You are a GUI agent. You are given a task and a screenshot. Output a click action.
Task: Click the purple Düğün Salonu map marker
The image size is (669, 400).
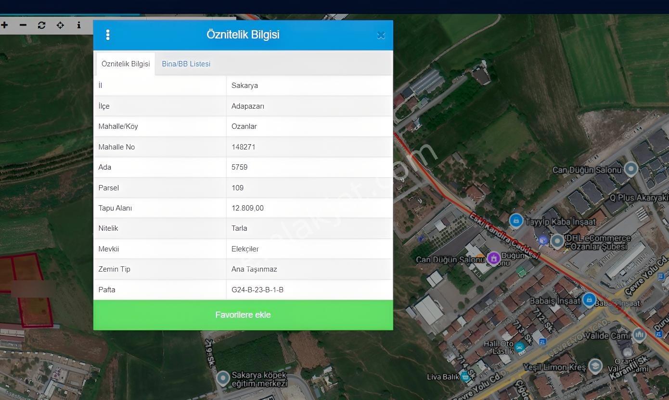click(493, 258)
